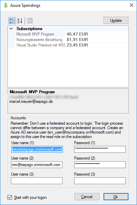Click the green dollar app icon
This screenshot has height=205, width=137.
pyautogui.click(x=5, y=5)
